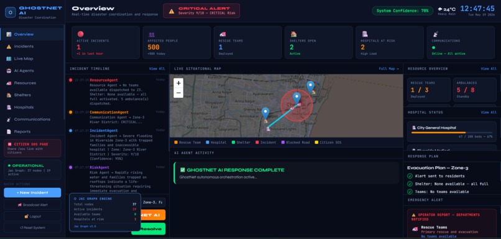501x239 pixels.
Task: Click the System Confidence 78% badge
Action: pyautogui.click(x=402, y=11)
